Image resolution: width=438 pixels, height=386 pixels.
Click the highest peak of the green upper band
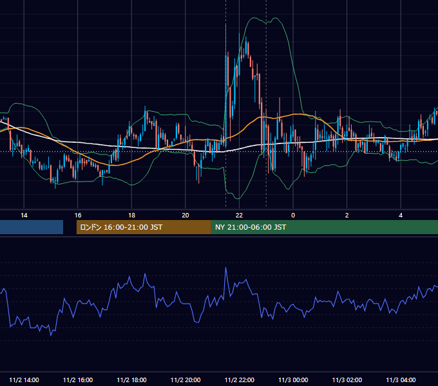254,17
